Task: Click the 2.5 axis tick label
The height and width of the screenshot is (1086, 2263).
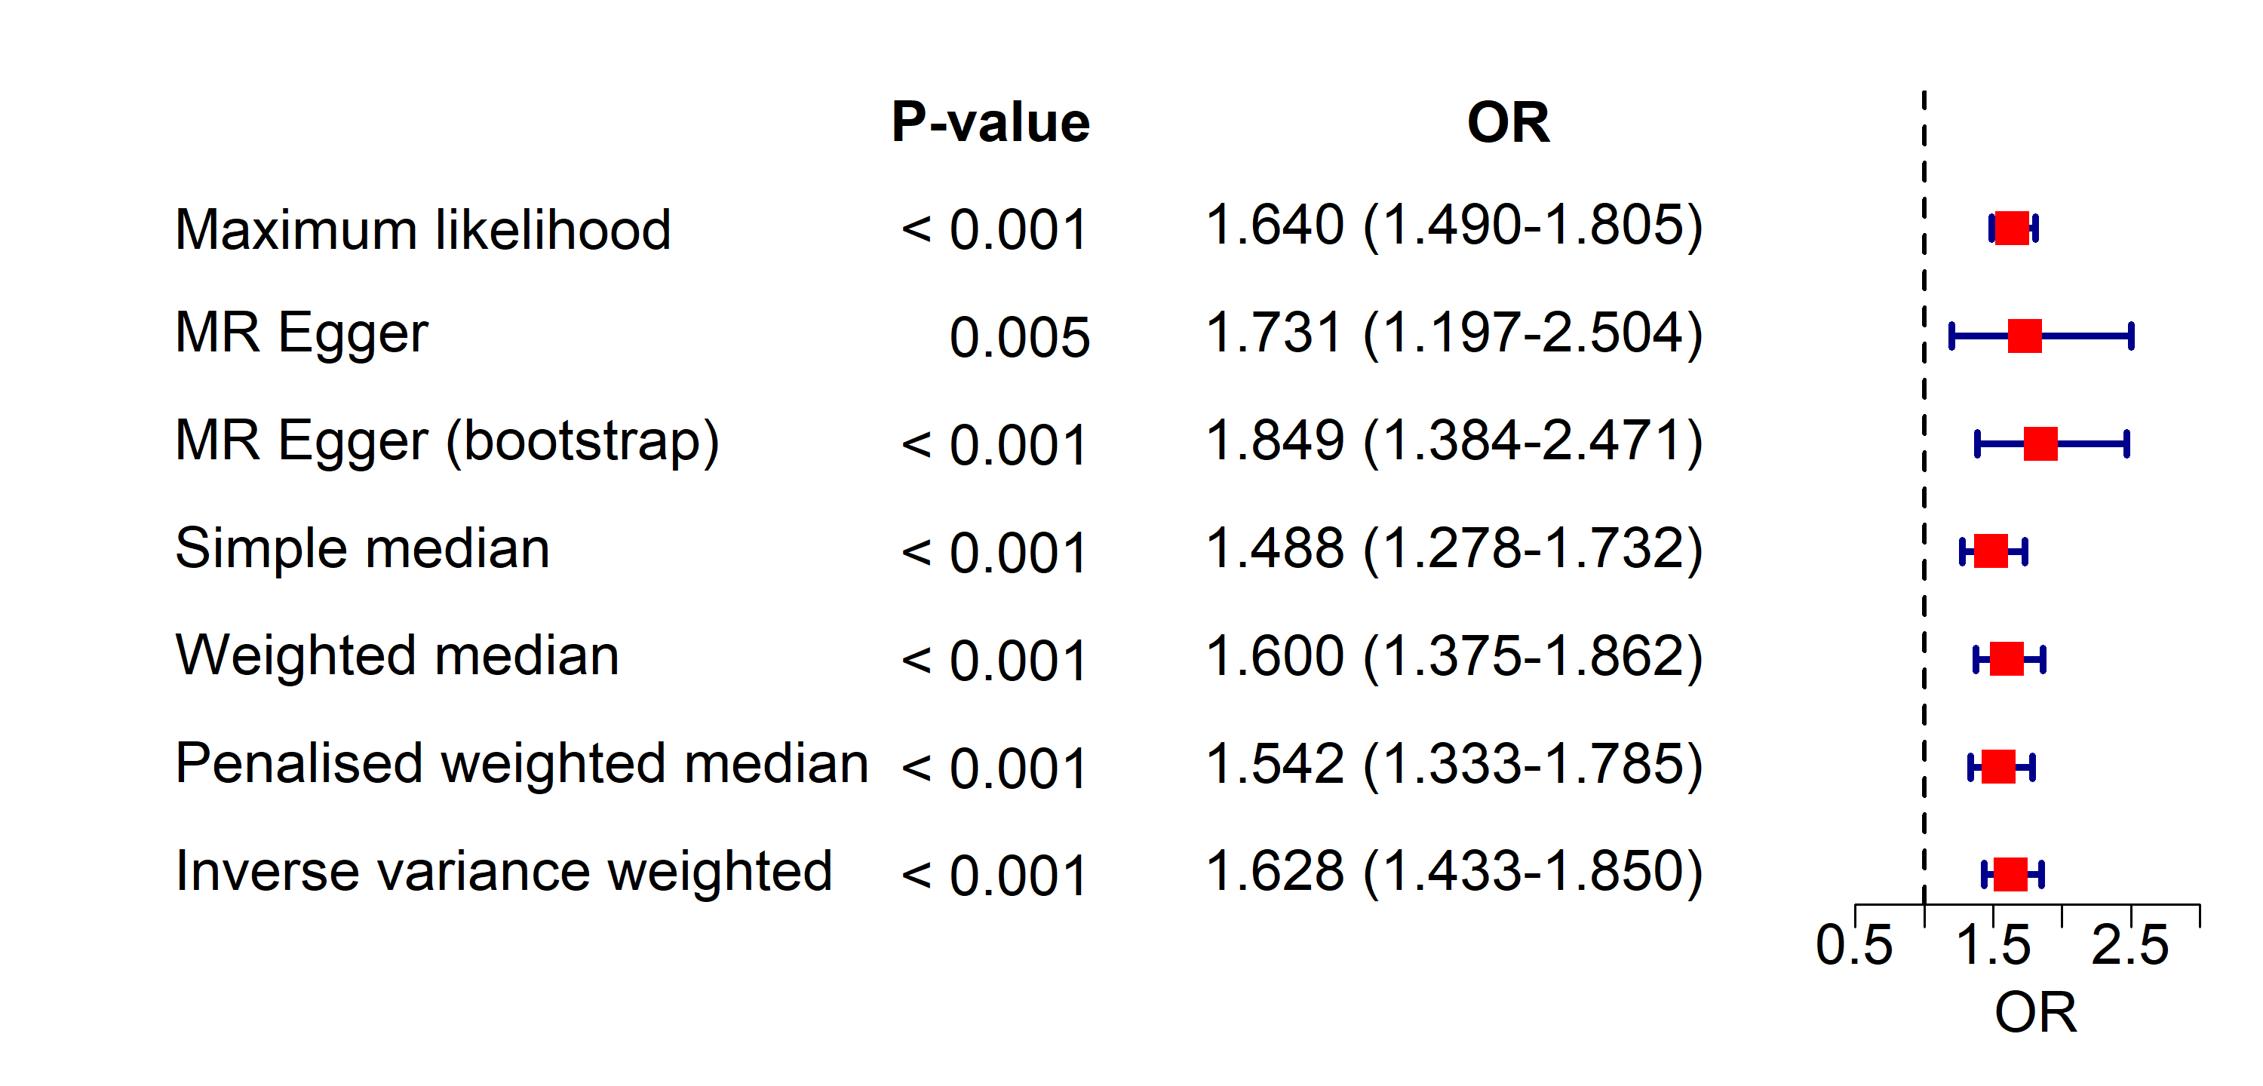Action: (x=2129, y=946)
